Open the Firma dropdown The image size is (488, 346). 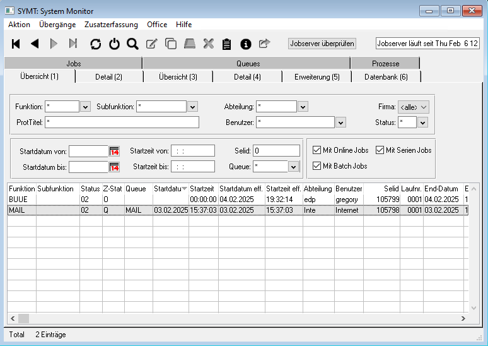[x=413, y=107]
